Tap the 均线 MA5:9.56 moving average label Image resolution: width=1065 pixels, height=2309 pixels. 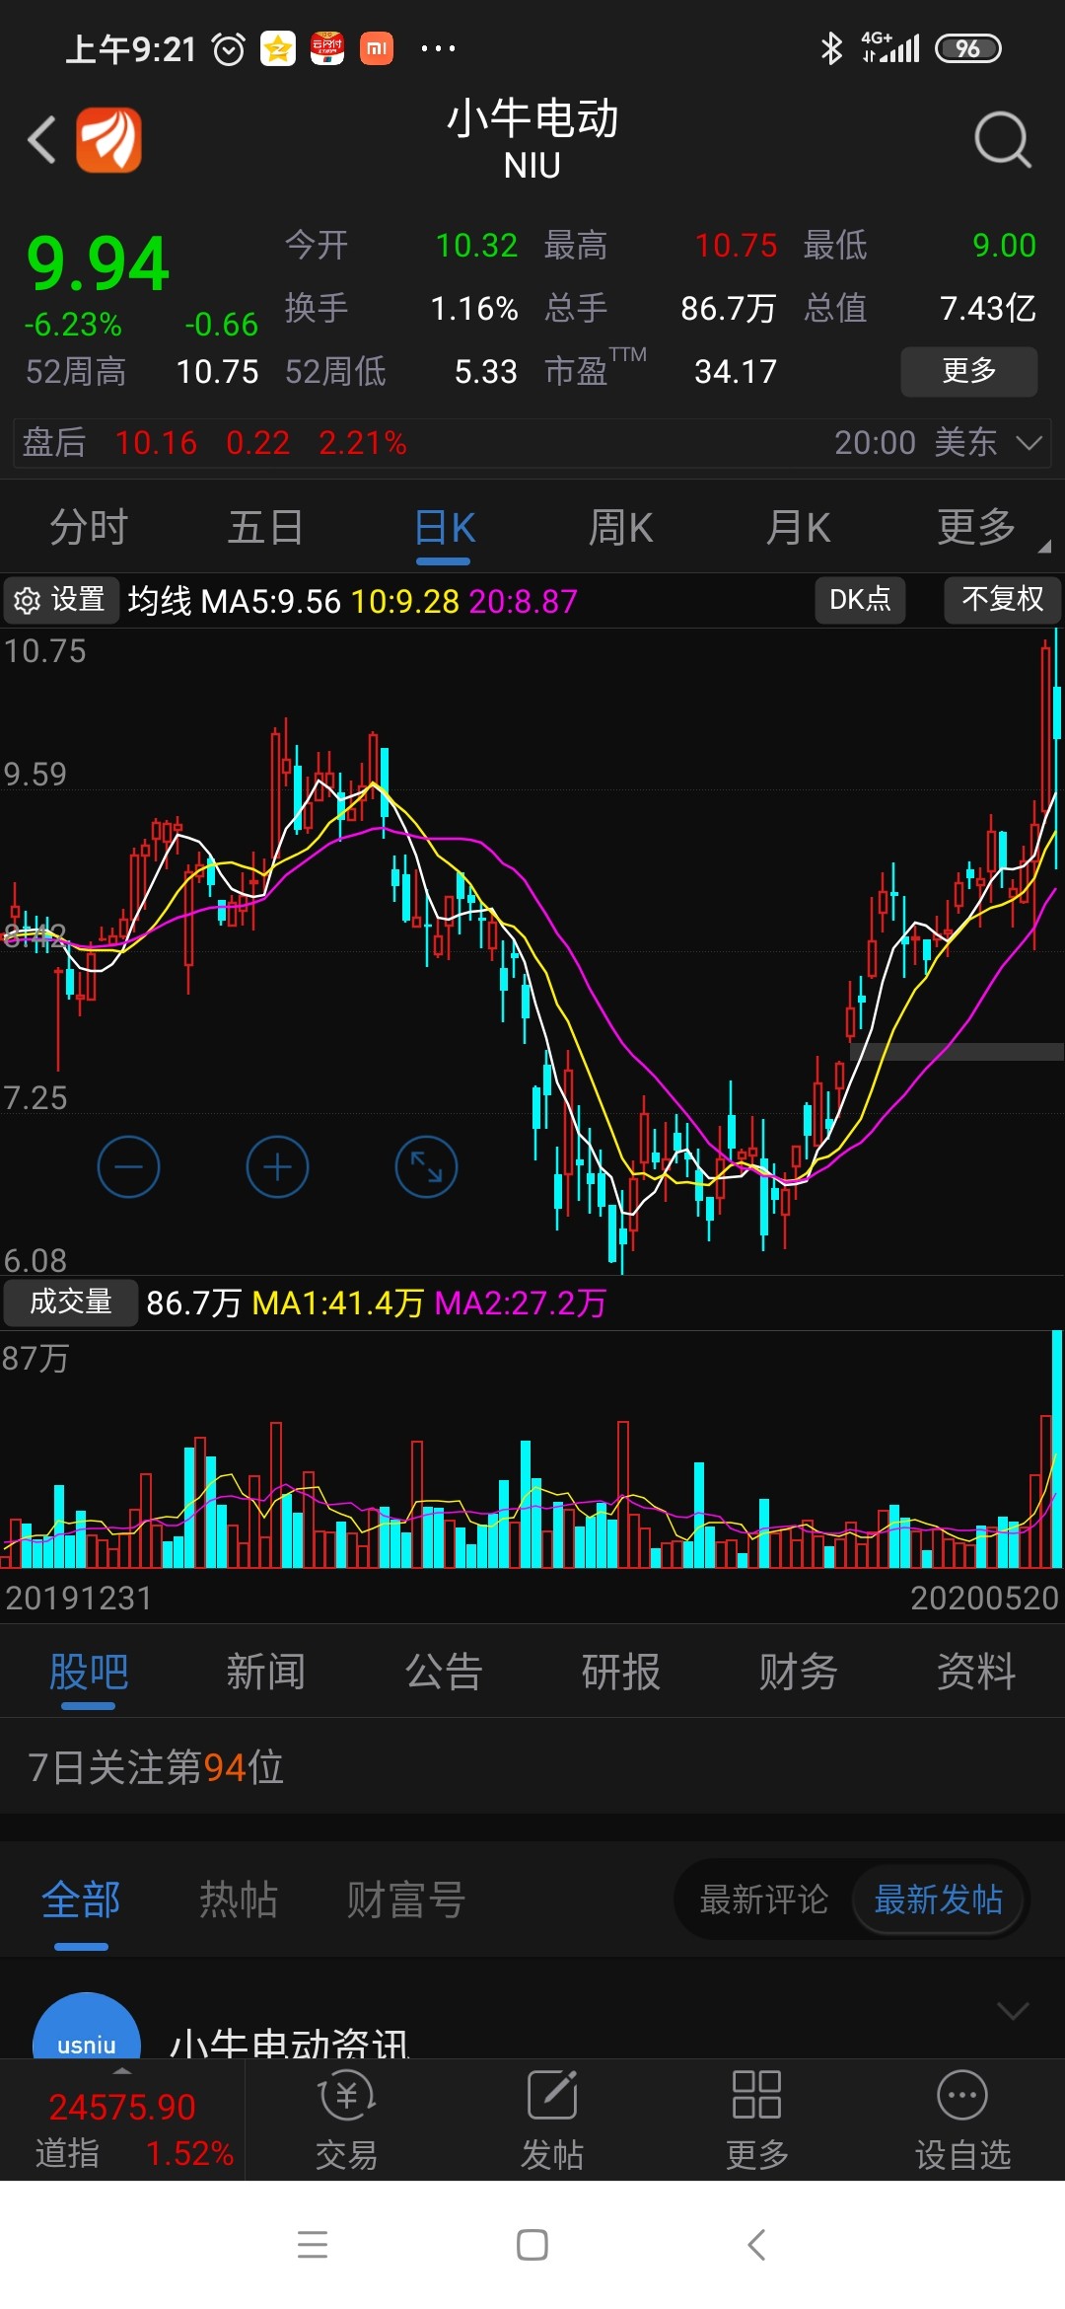(x=235, y=601)
